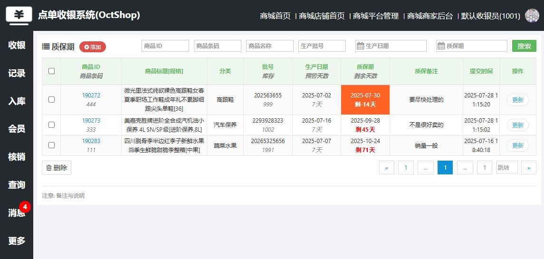This screenshot has width=544, height=259.
Task: Click calendar icon in 质保期 field
Action: pyautogui.click(x=441, y=46)
